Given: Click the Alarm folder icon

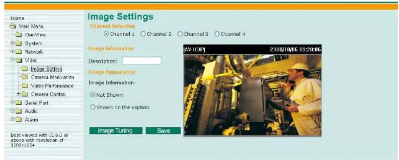Looking at the screenshot, I should pos(18,120).
